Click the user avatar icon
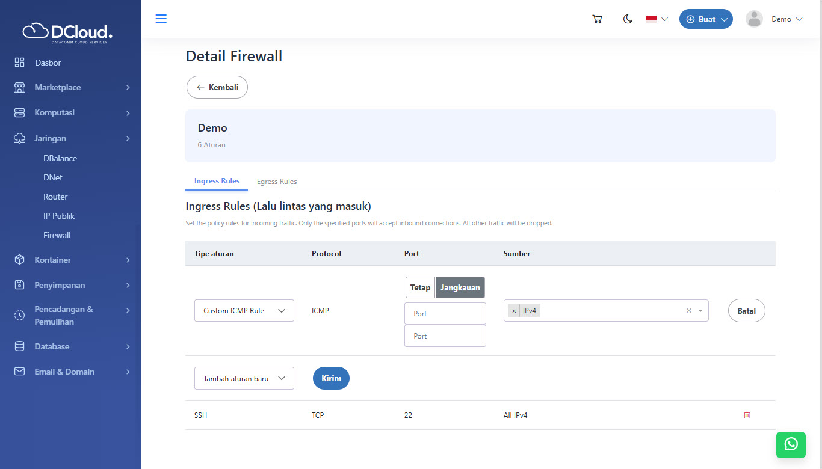This screenshot has width=822, height=469. pos(754,19)
